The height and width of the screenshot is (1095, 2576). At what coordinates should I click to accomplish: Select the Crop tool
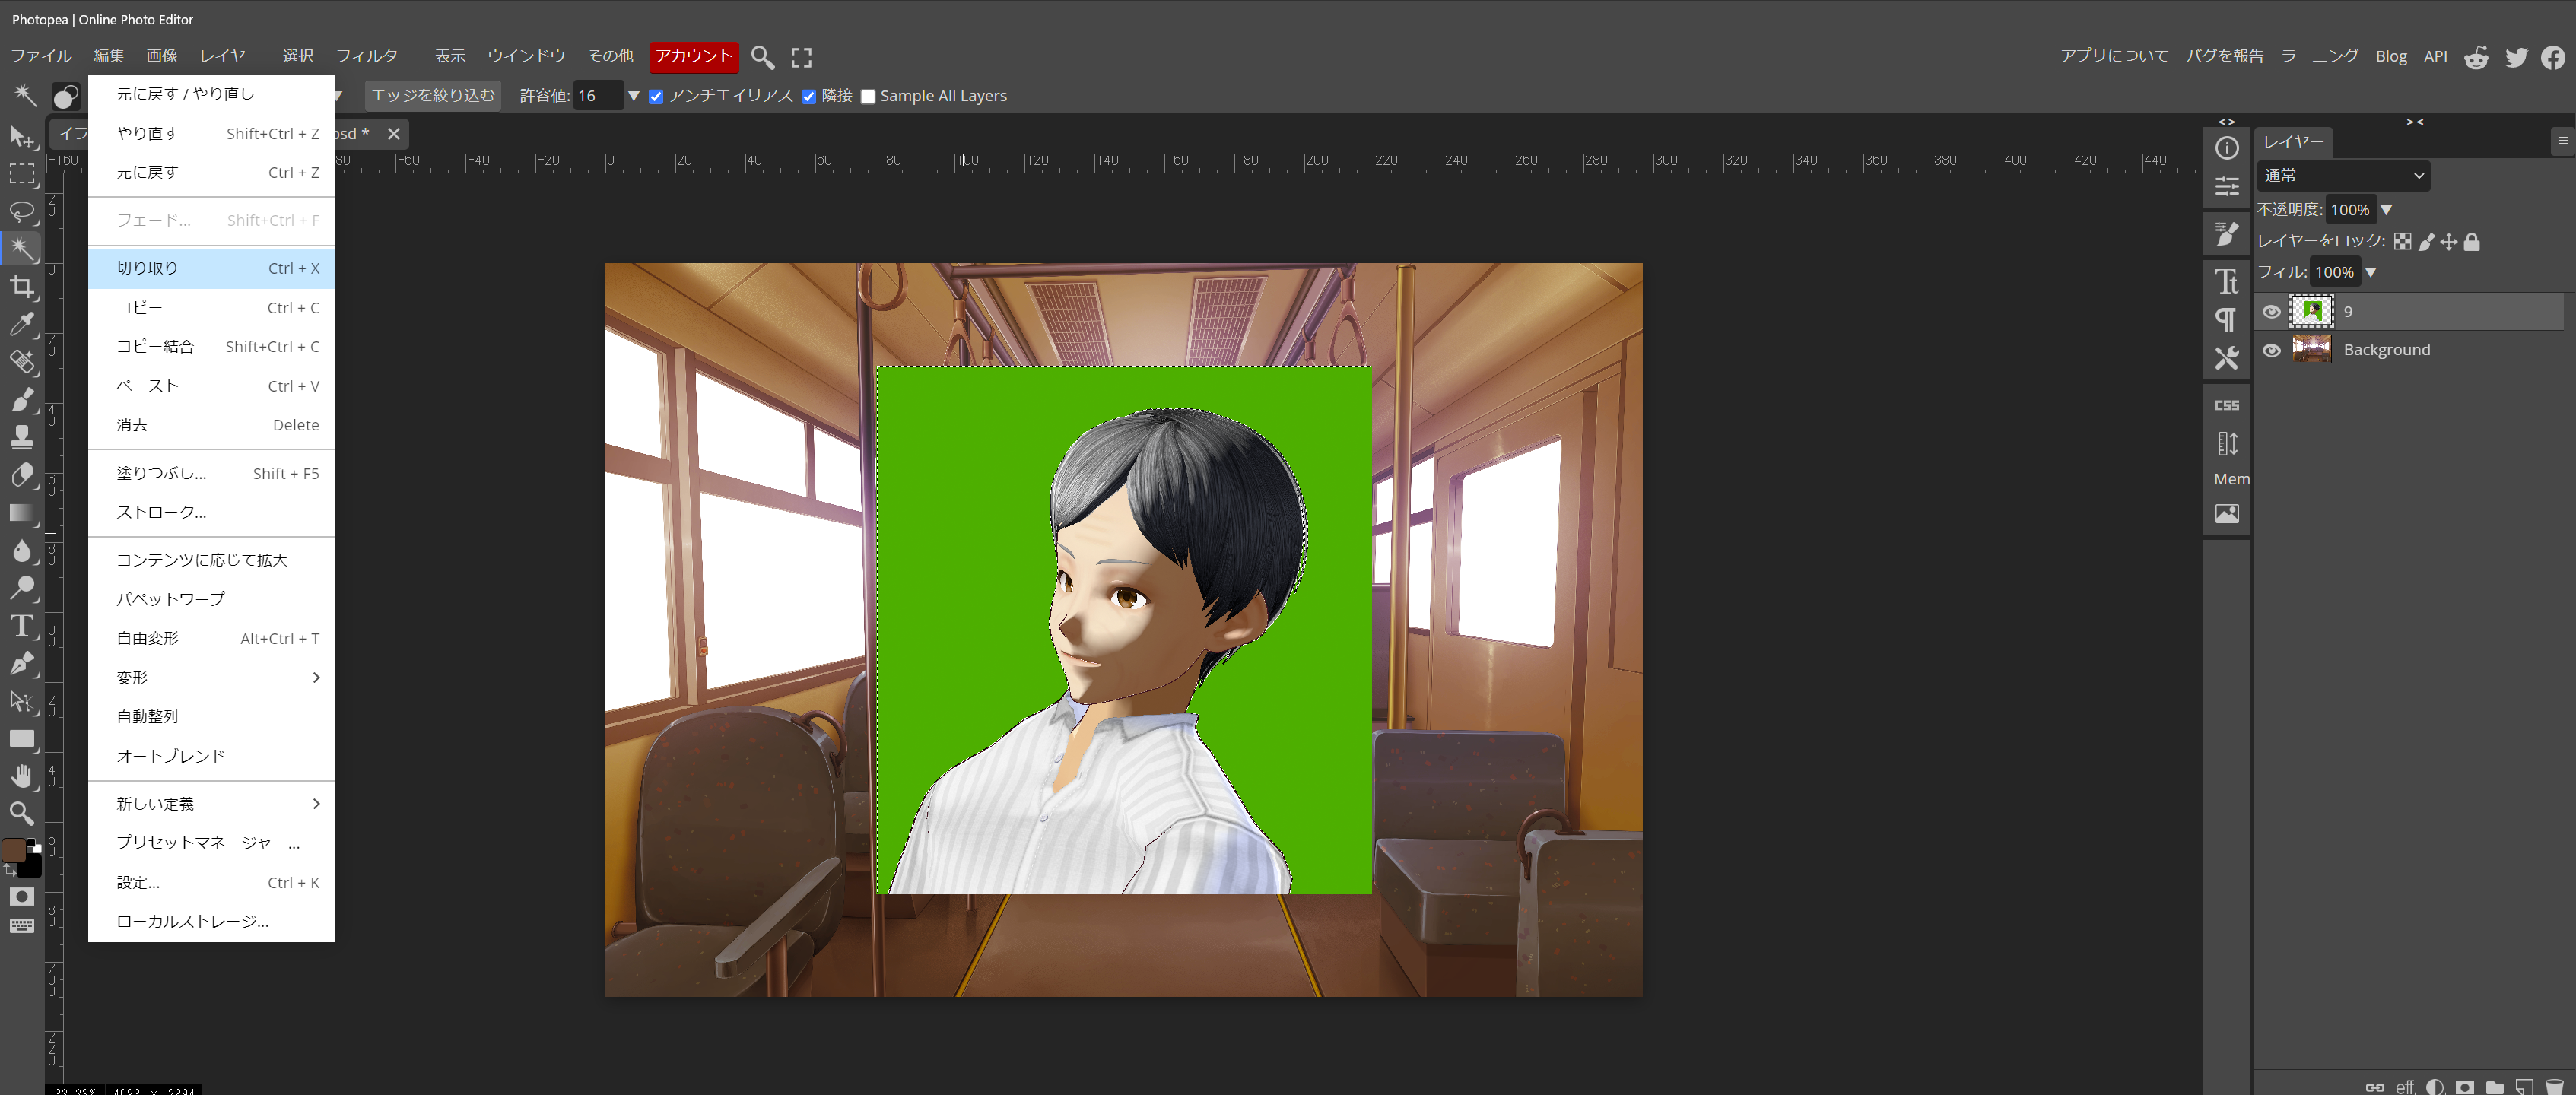(22, 287)
